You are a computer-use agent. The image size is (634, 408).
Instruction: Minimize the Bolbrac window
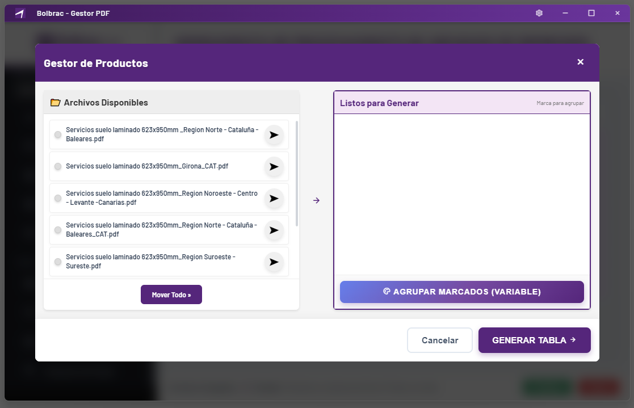(x=565, y=13)
